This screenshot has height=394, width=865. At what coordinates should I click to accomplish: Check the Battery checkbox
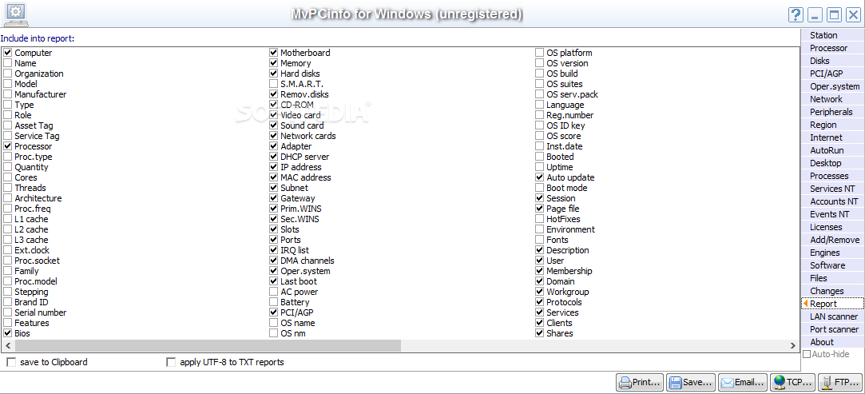[x=274, y=302]
